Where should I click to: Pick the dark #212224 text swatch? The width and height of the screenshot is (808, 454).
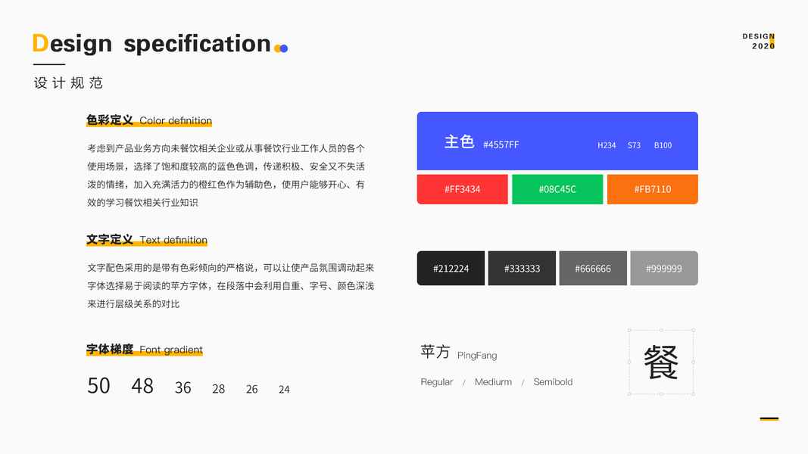coord(451,268)
